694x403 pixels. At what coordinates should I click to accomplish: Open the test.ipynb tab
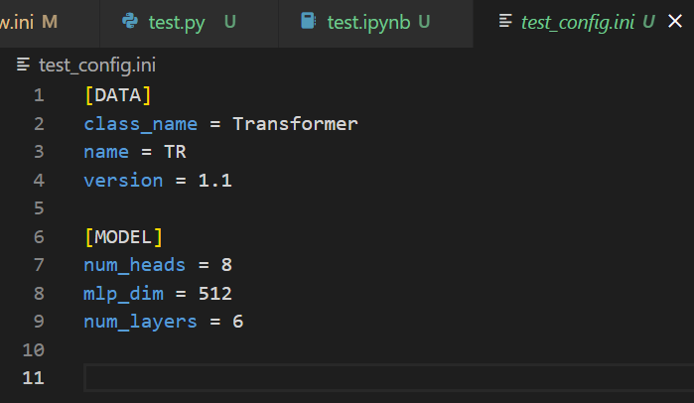pyautogui.click(x=370, y=21)
